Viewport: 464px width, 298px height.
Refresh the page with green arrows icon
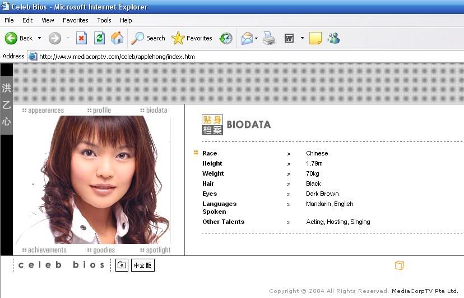click(x=99, y=38)
